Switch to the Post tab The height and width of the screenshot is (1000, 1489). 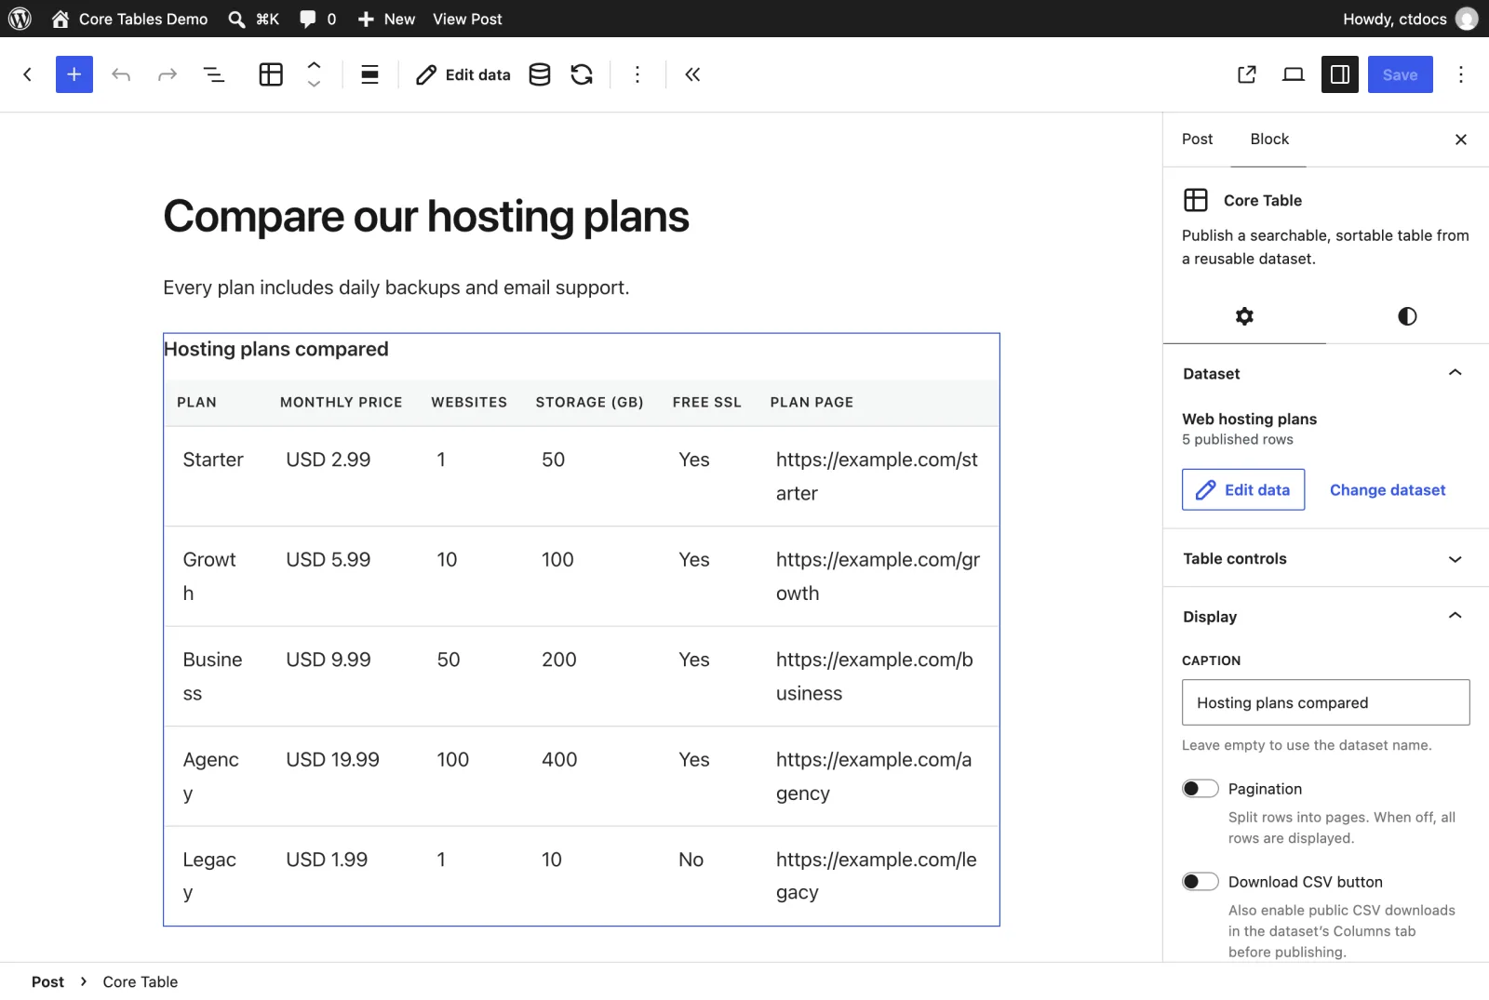(1197, 140)
